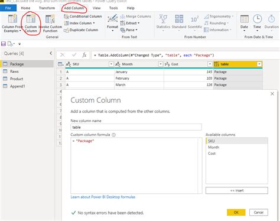Click Duplicate Column
The height and width of the screenshot is (221, 280).
[81, 30]
